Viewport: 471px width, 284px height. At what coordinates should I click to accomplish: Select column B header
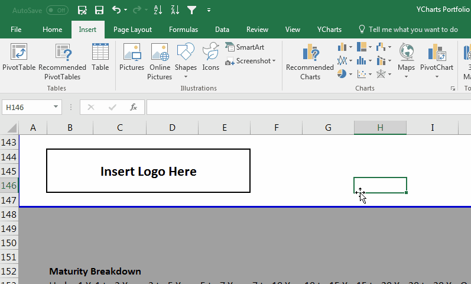pos(70,128)
